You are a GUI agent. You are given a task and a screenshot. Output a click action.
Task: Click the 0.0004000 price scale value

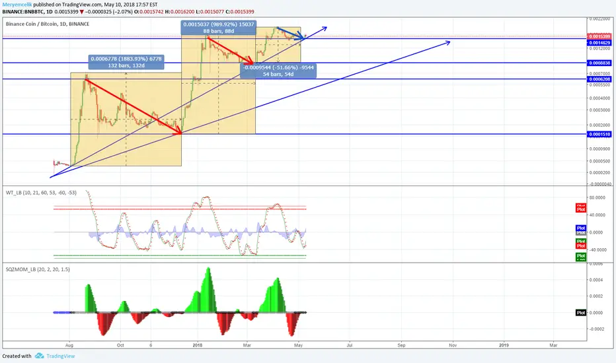click(600, 98)
